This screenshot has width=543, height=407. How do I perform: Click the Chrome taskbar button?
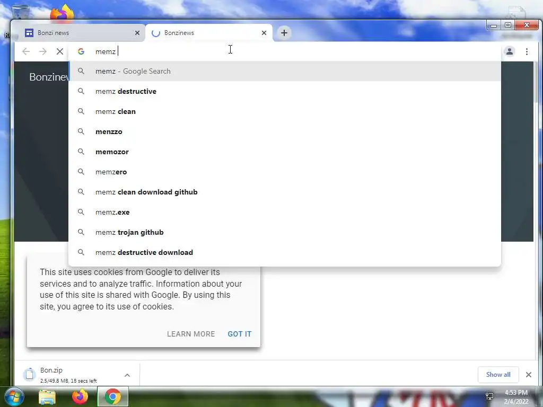(113, 396)
